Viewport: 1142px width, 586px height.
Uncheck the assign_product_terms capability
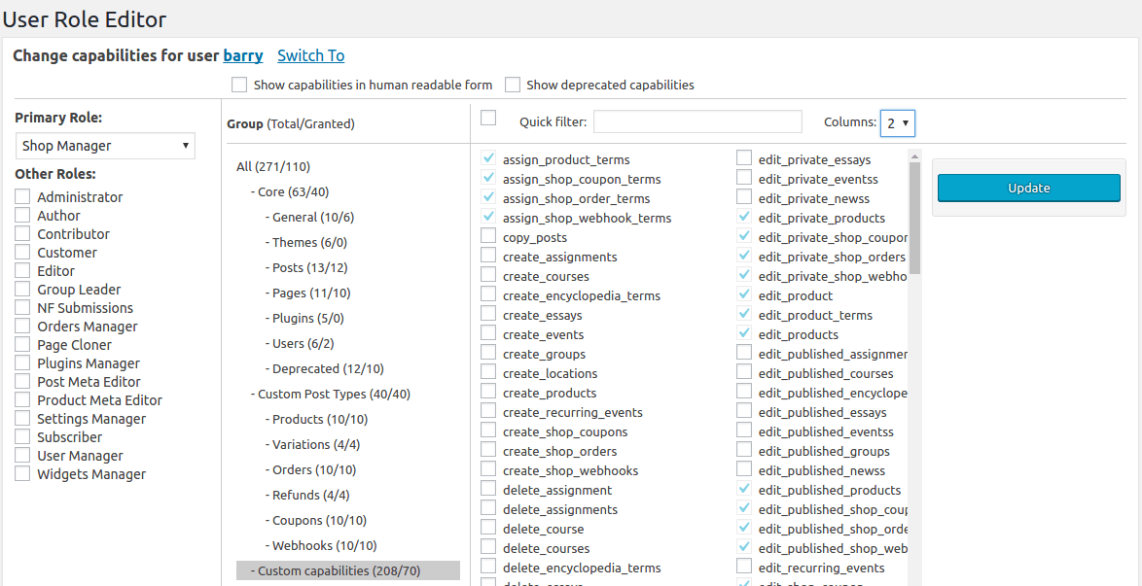click(x=487, y=159)
